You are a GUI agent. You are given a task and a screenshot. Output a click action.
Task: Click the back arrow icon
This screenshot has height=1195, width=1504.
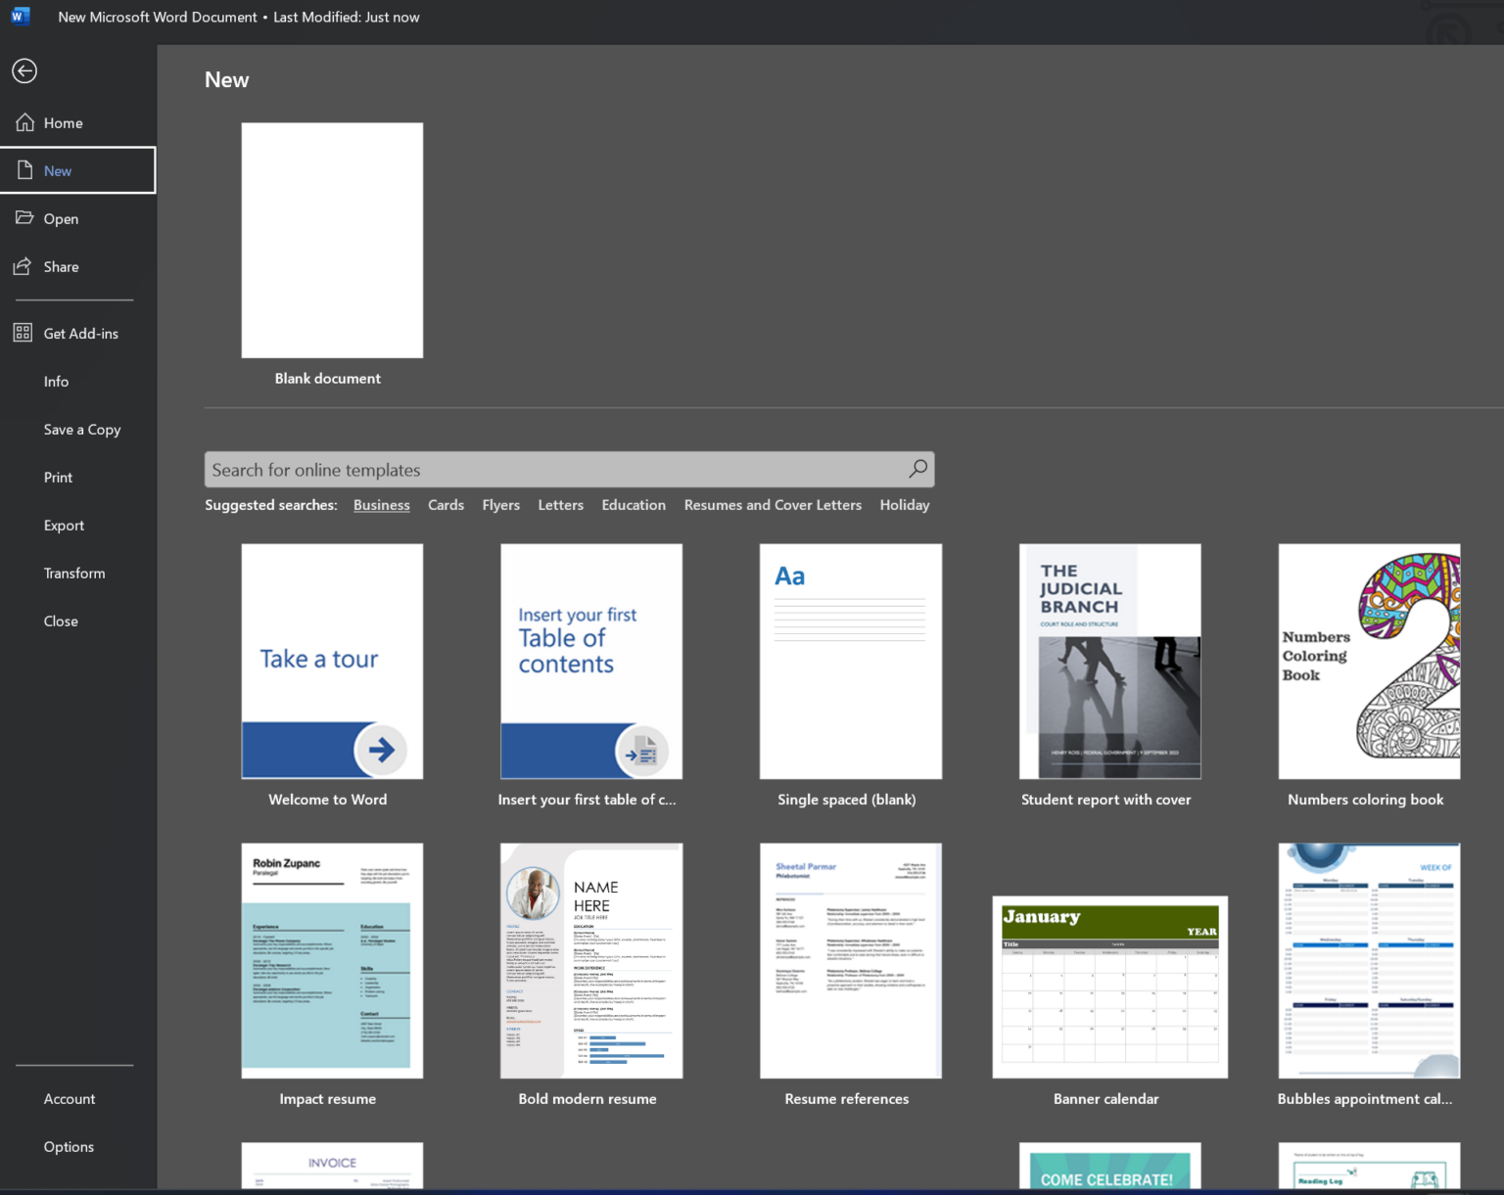point(24,71)
